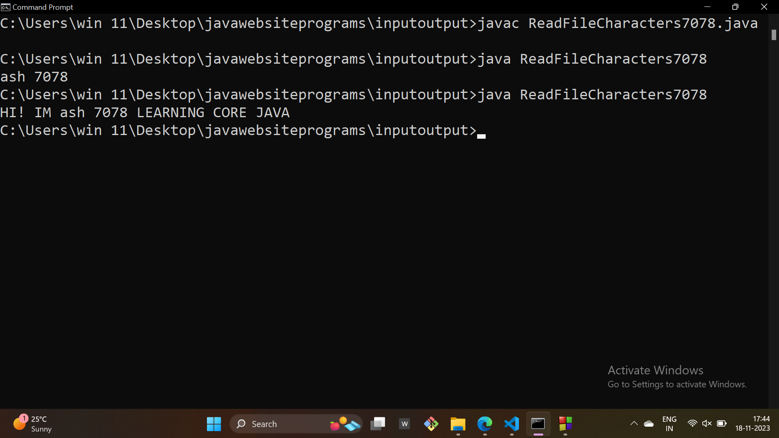This screenshot has width=779, height=438.
Task: Open File Explorer from the taskbar
Action: (x=458, y=424)
